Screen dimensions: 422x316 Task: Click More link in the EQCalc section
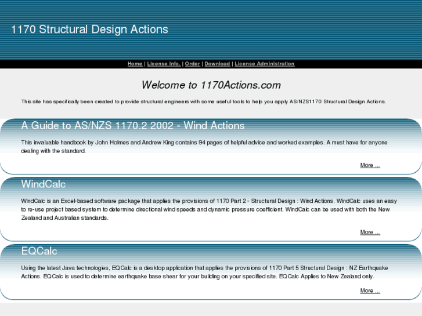pyautogui.click(x=370, y=290)
